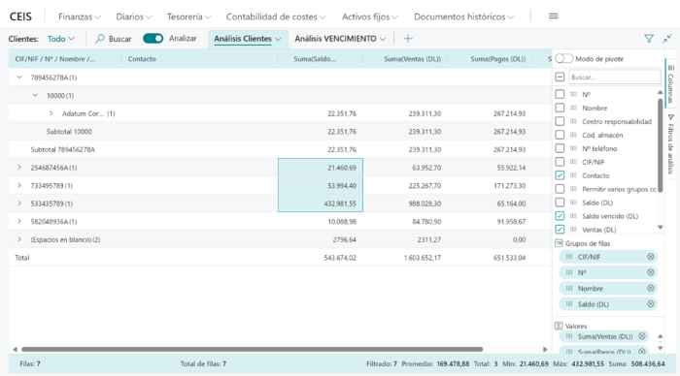Click the CEIS company name
Image resolution: width=680 pixels, height=376 pixels.
(20, 16)
